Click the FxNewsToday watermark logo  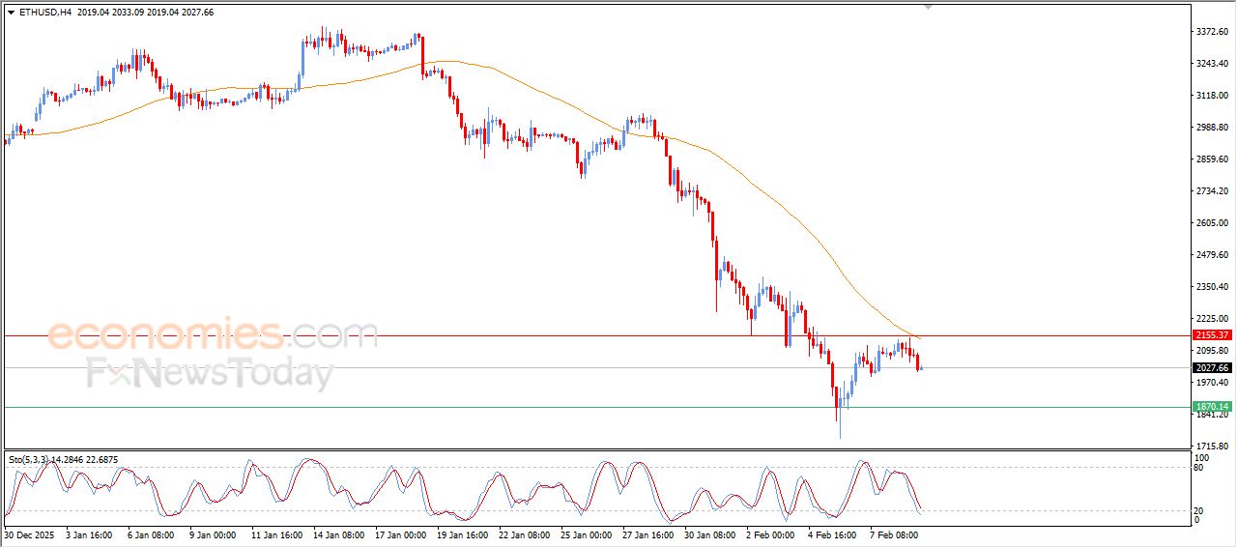click(x=210, y=373)
